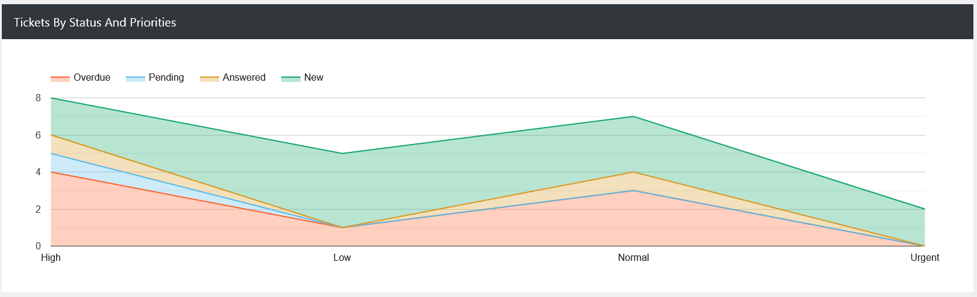Click the Low label on the x-axis

[342, 258]
